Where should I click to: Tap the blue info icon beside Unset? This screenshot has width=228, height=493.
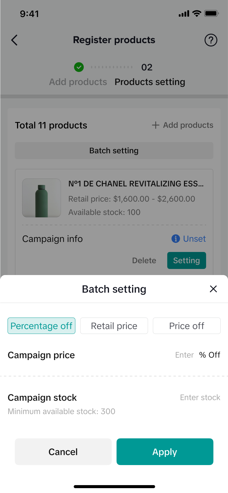(x=176, y=239)
